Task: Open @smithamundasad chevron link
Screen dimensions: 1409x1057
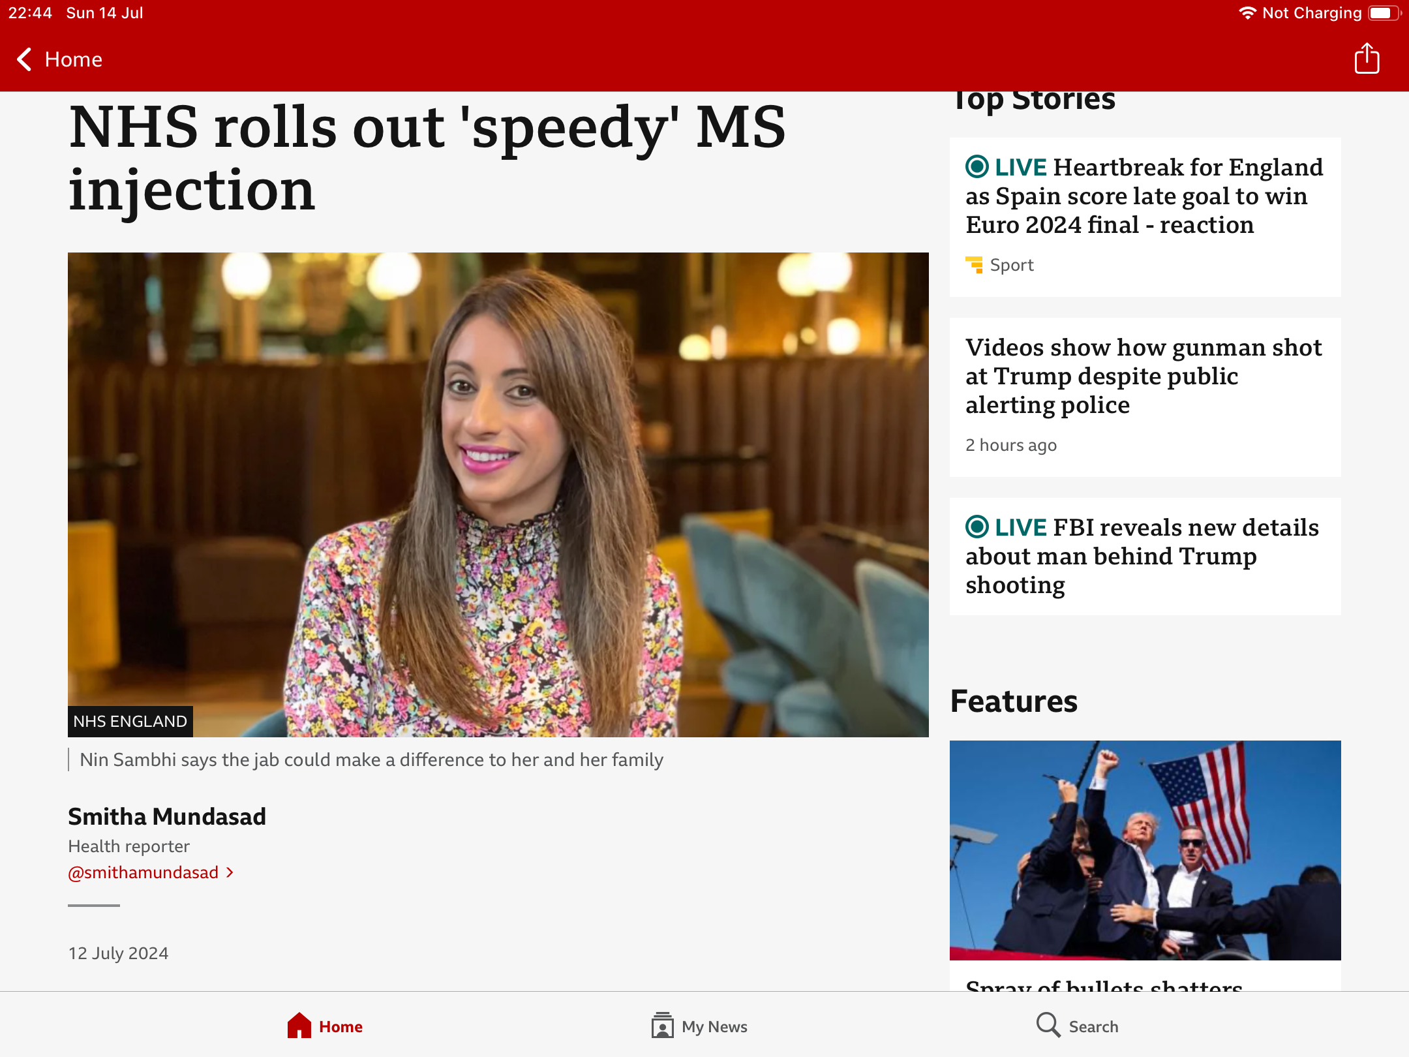Action: coord(230,872)
